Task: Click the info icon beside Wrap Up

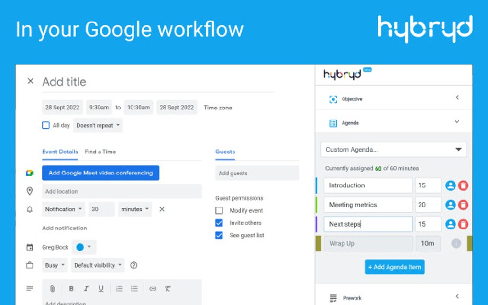Action: point(456,243)
